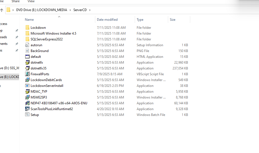Select the autorun setup information file icon
This screenshot has height=153, width=259.
tap(27, 45)
